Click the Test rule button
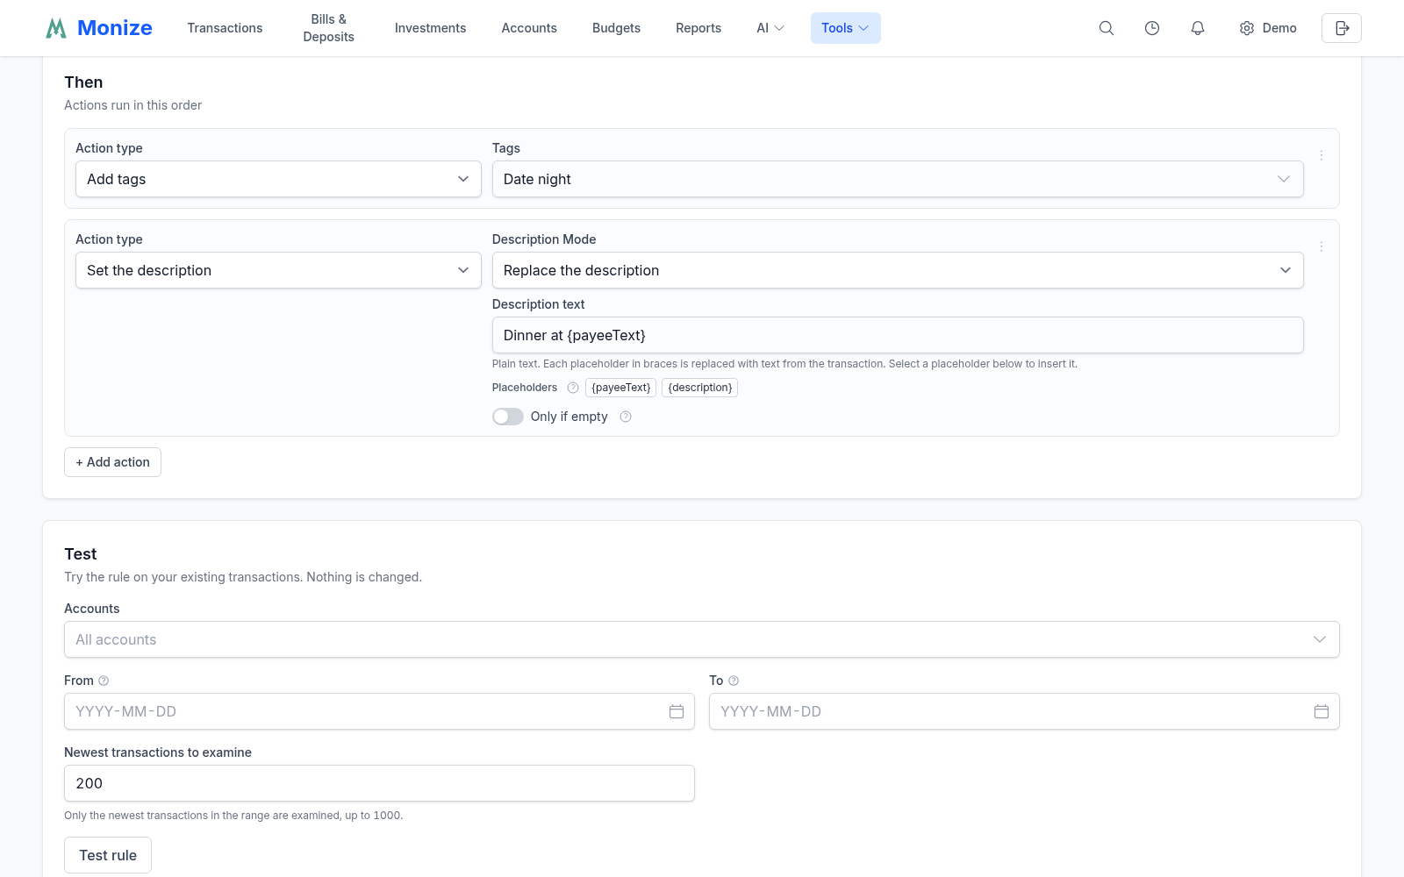The height and width of the screenshot is (877, 1404). pyautogui.click(x=108, y=855)
